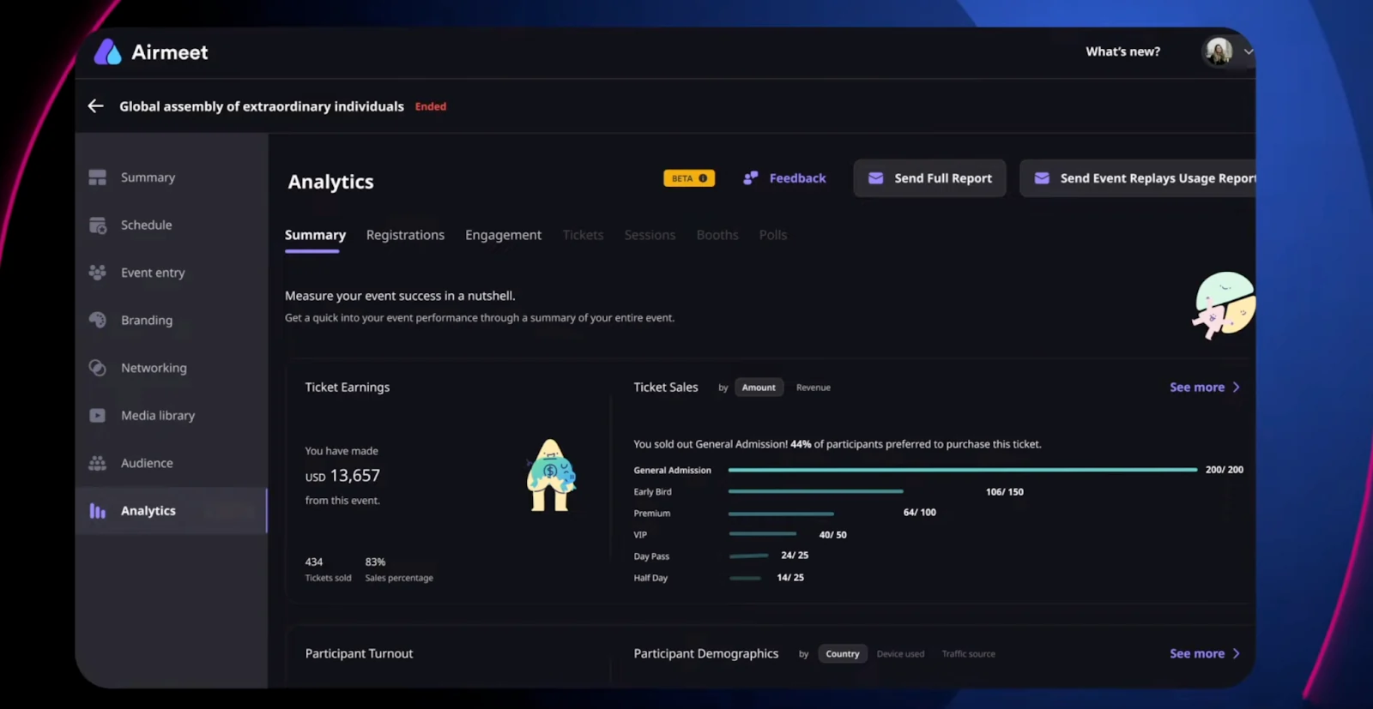Open the Feedback link
The height and width of the screenshot is (709, 1373).
coord(797,178)
